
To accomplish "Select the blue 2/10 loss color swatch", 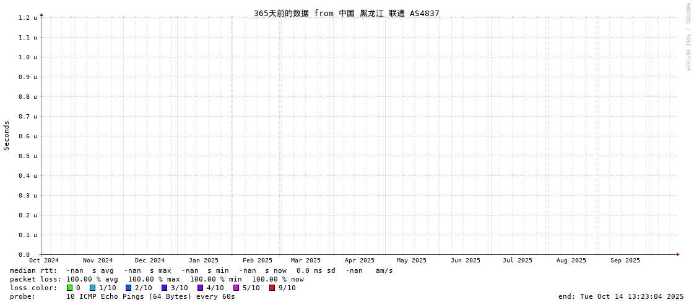I will [x=129, y=288].
